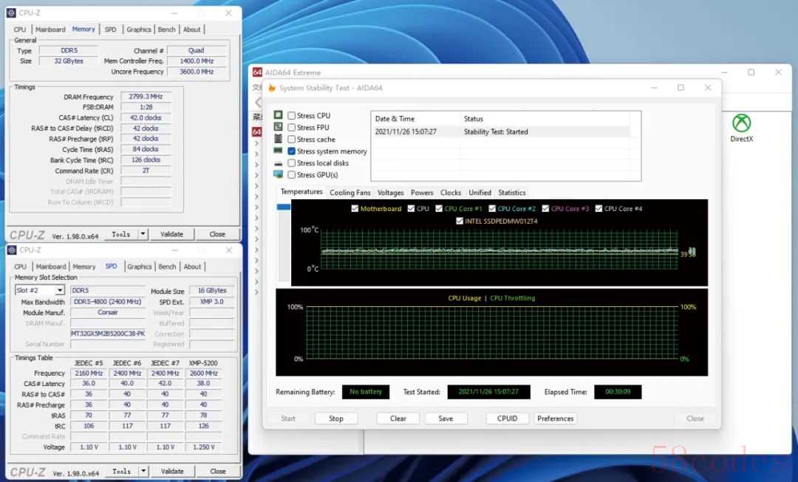This screenshot has height=482, width=798.
Task: Click the red 64 icon in the AIDA64 sidebar
Action: coord(257,131)
